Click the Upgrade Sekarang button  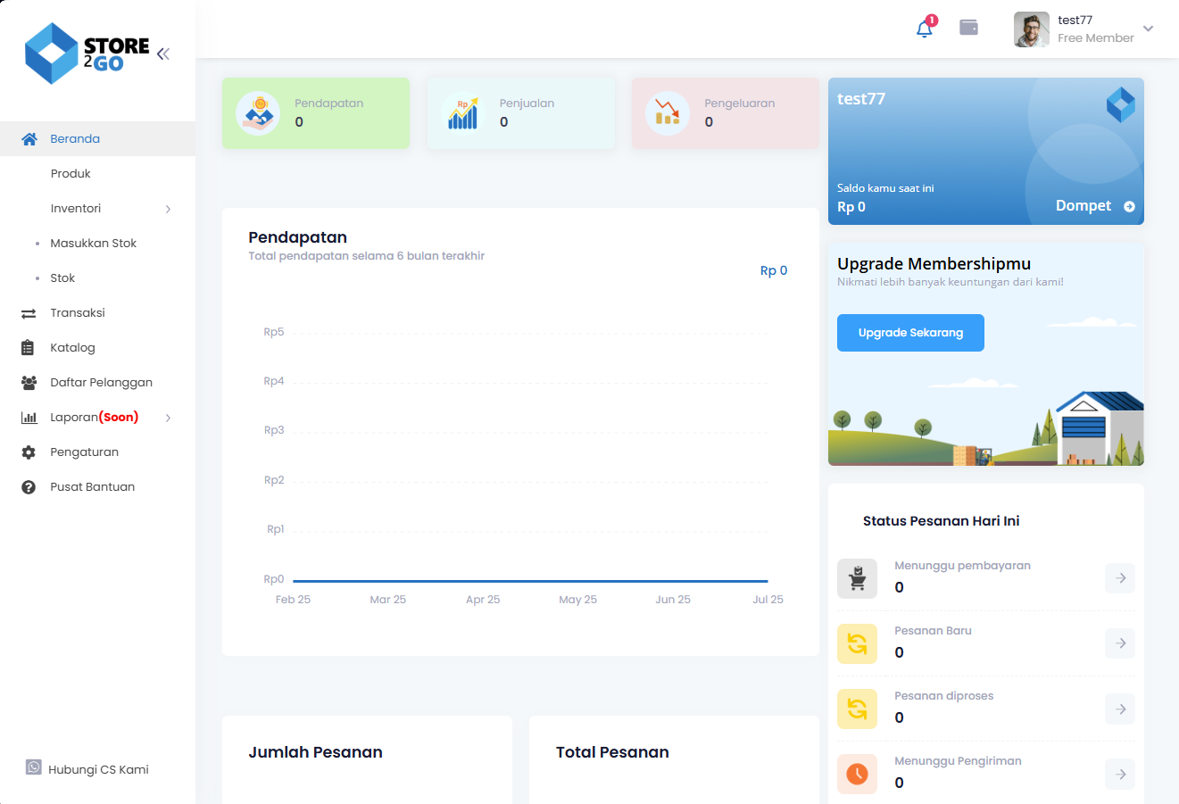coord(910,333)
